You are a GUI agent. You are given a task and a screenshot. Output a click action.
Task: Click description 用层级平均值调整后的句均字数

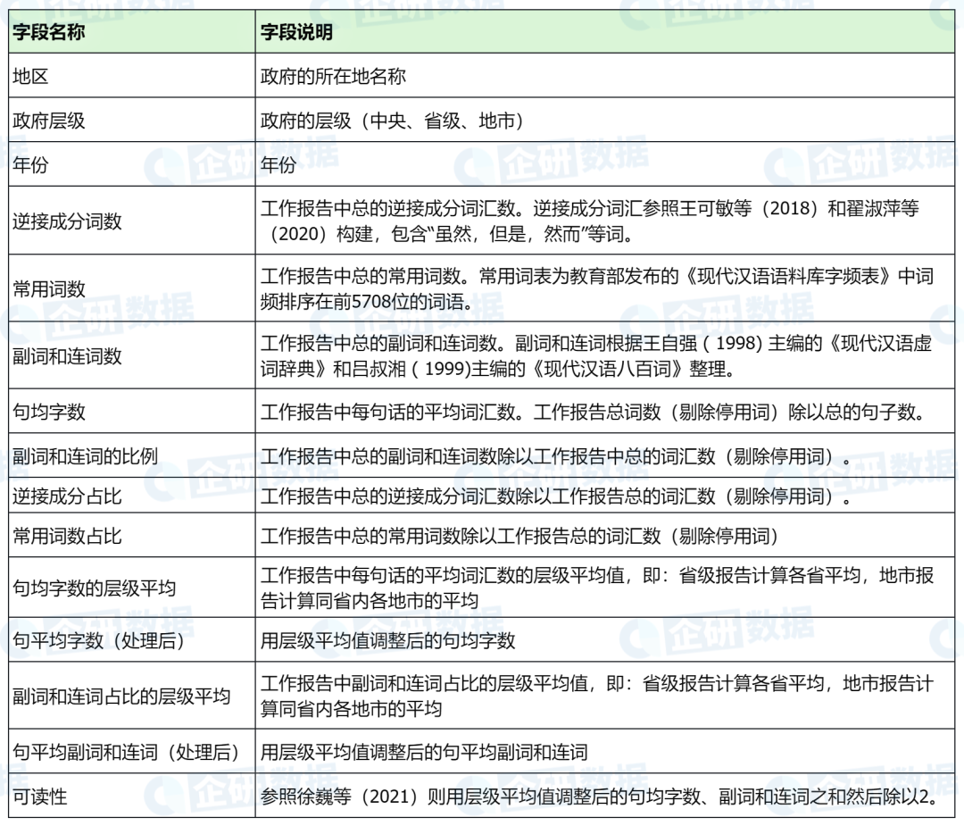point(605,639)
